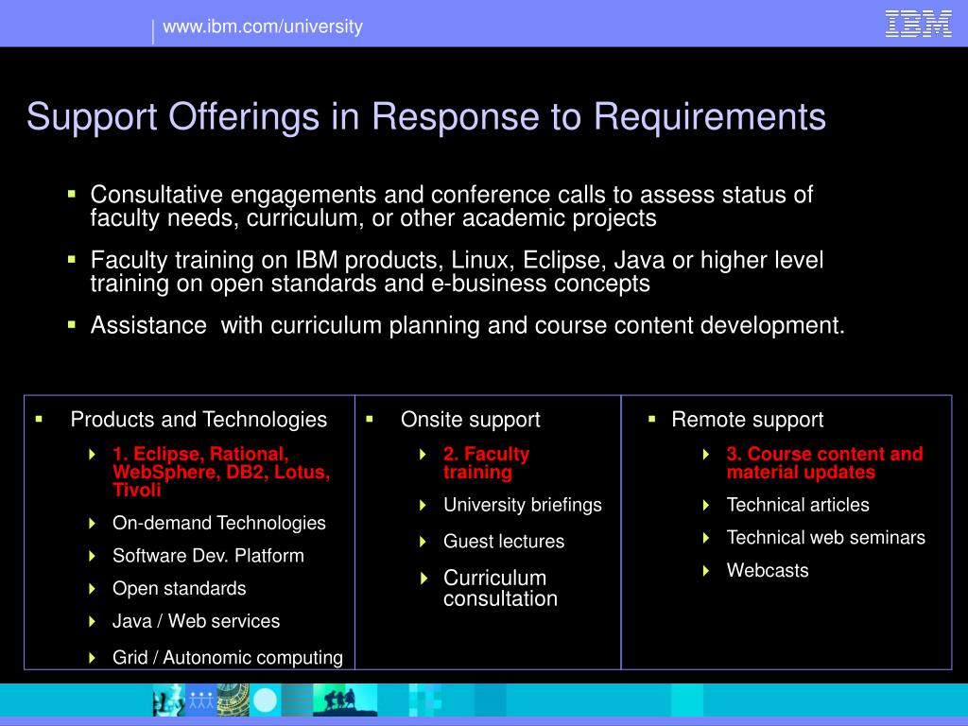This screenshot has height=726, width=968.
Task: Click University briefings item
Action: (x=522, y=505)
